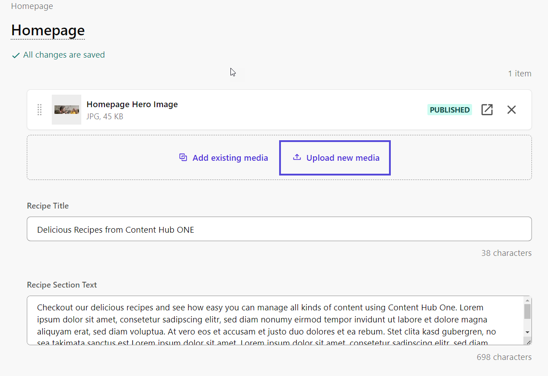Click the up arrow on the text area scrollbar
Viewport: 548px width, 376px height.
pyautogui.click(x=527, y=301)
